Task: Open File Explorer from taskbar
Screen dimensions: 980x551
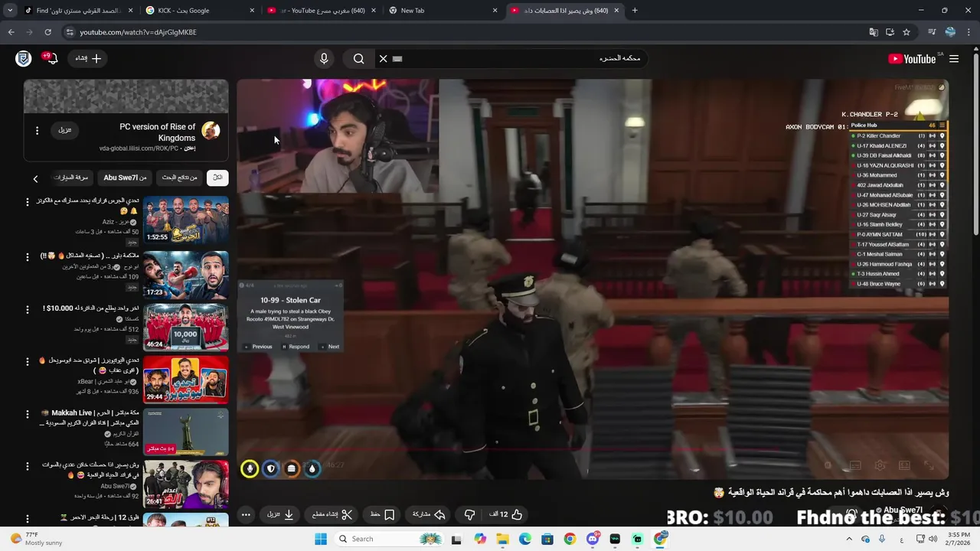Action: [503, 539]
